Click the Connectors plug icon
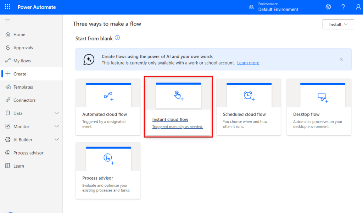This screenshot has width=363, height=213. (x=8, y=100)
